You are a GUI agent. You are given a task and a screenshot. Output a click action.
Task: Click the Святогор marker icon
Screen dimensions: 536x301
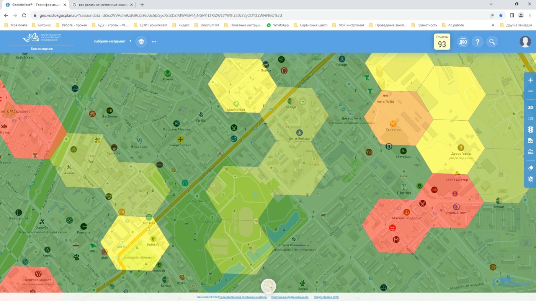(x=393, y=123)
